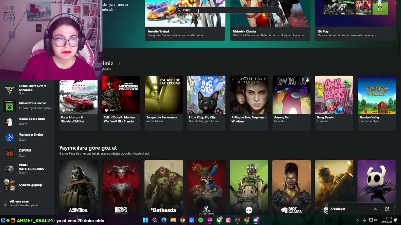Screen dimensions: 401x225
Task: Open the Windows Start menu
Action: 145,220
